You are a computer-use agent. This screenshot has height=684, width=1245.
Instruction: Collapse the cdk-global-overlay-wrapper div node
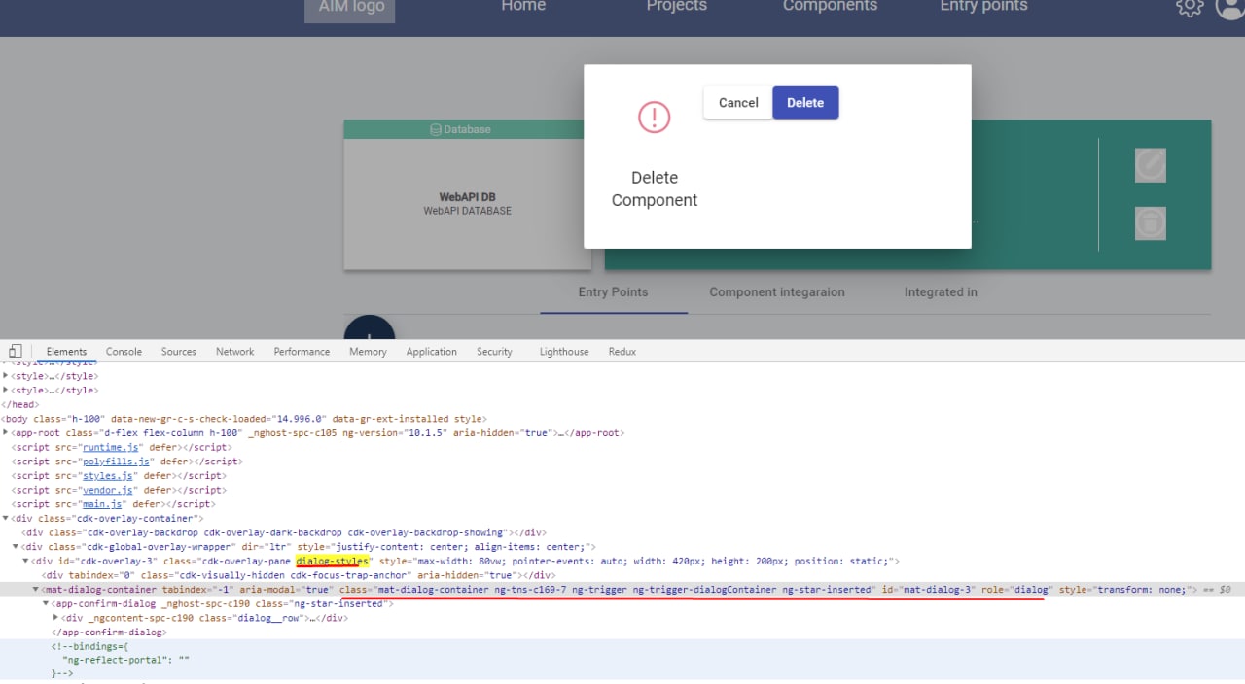coord(16,547)
